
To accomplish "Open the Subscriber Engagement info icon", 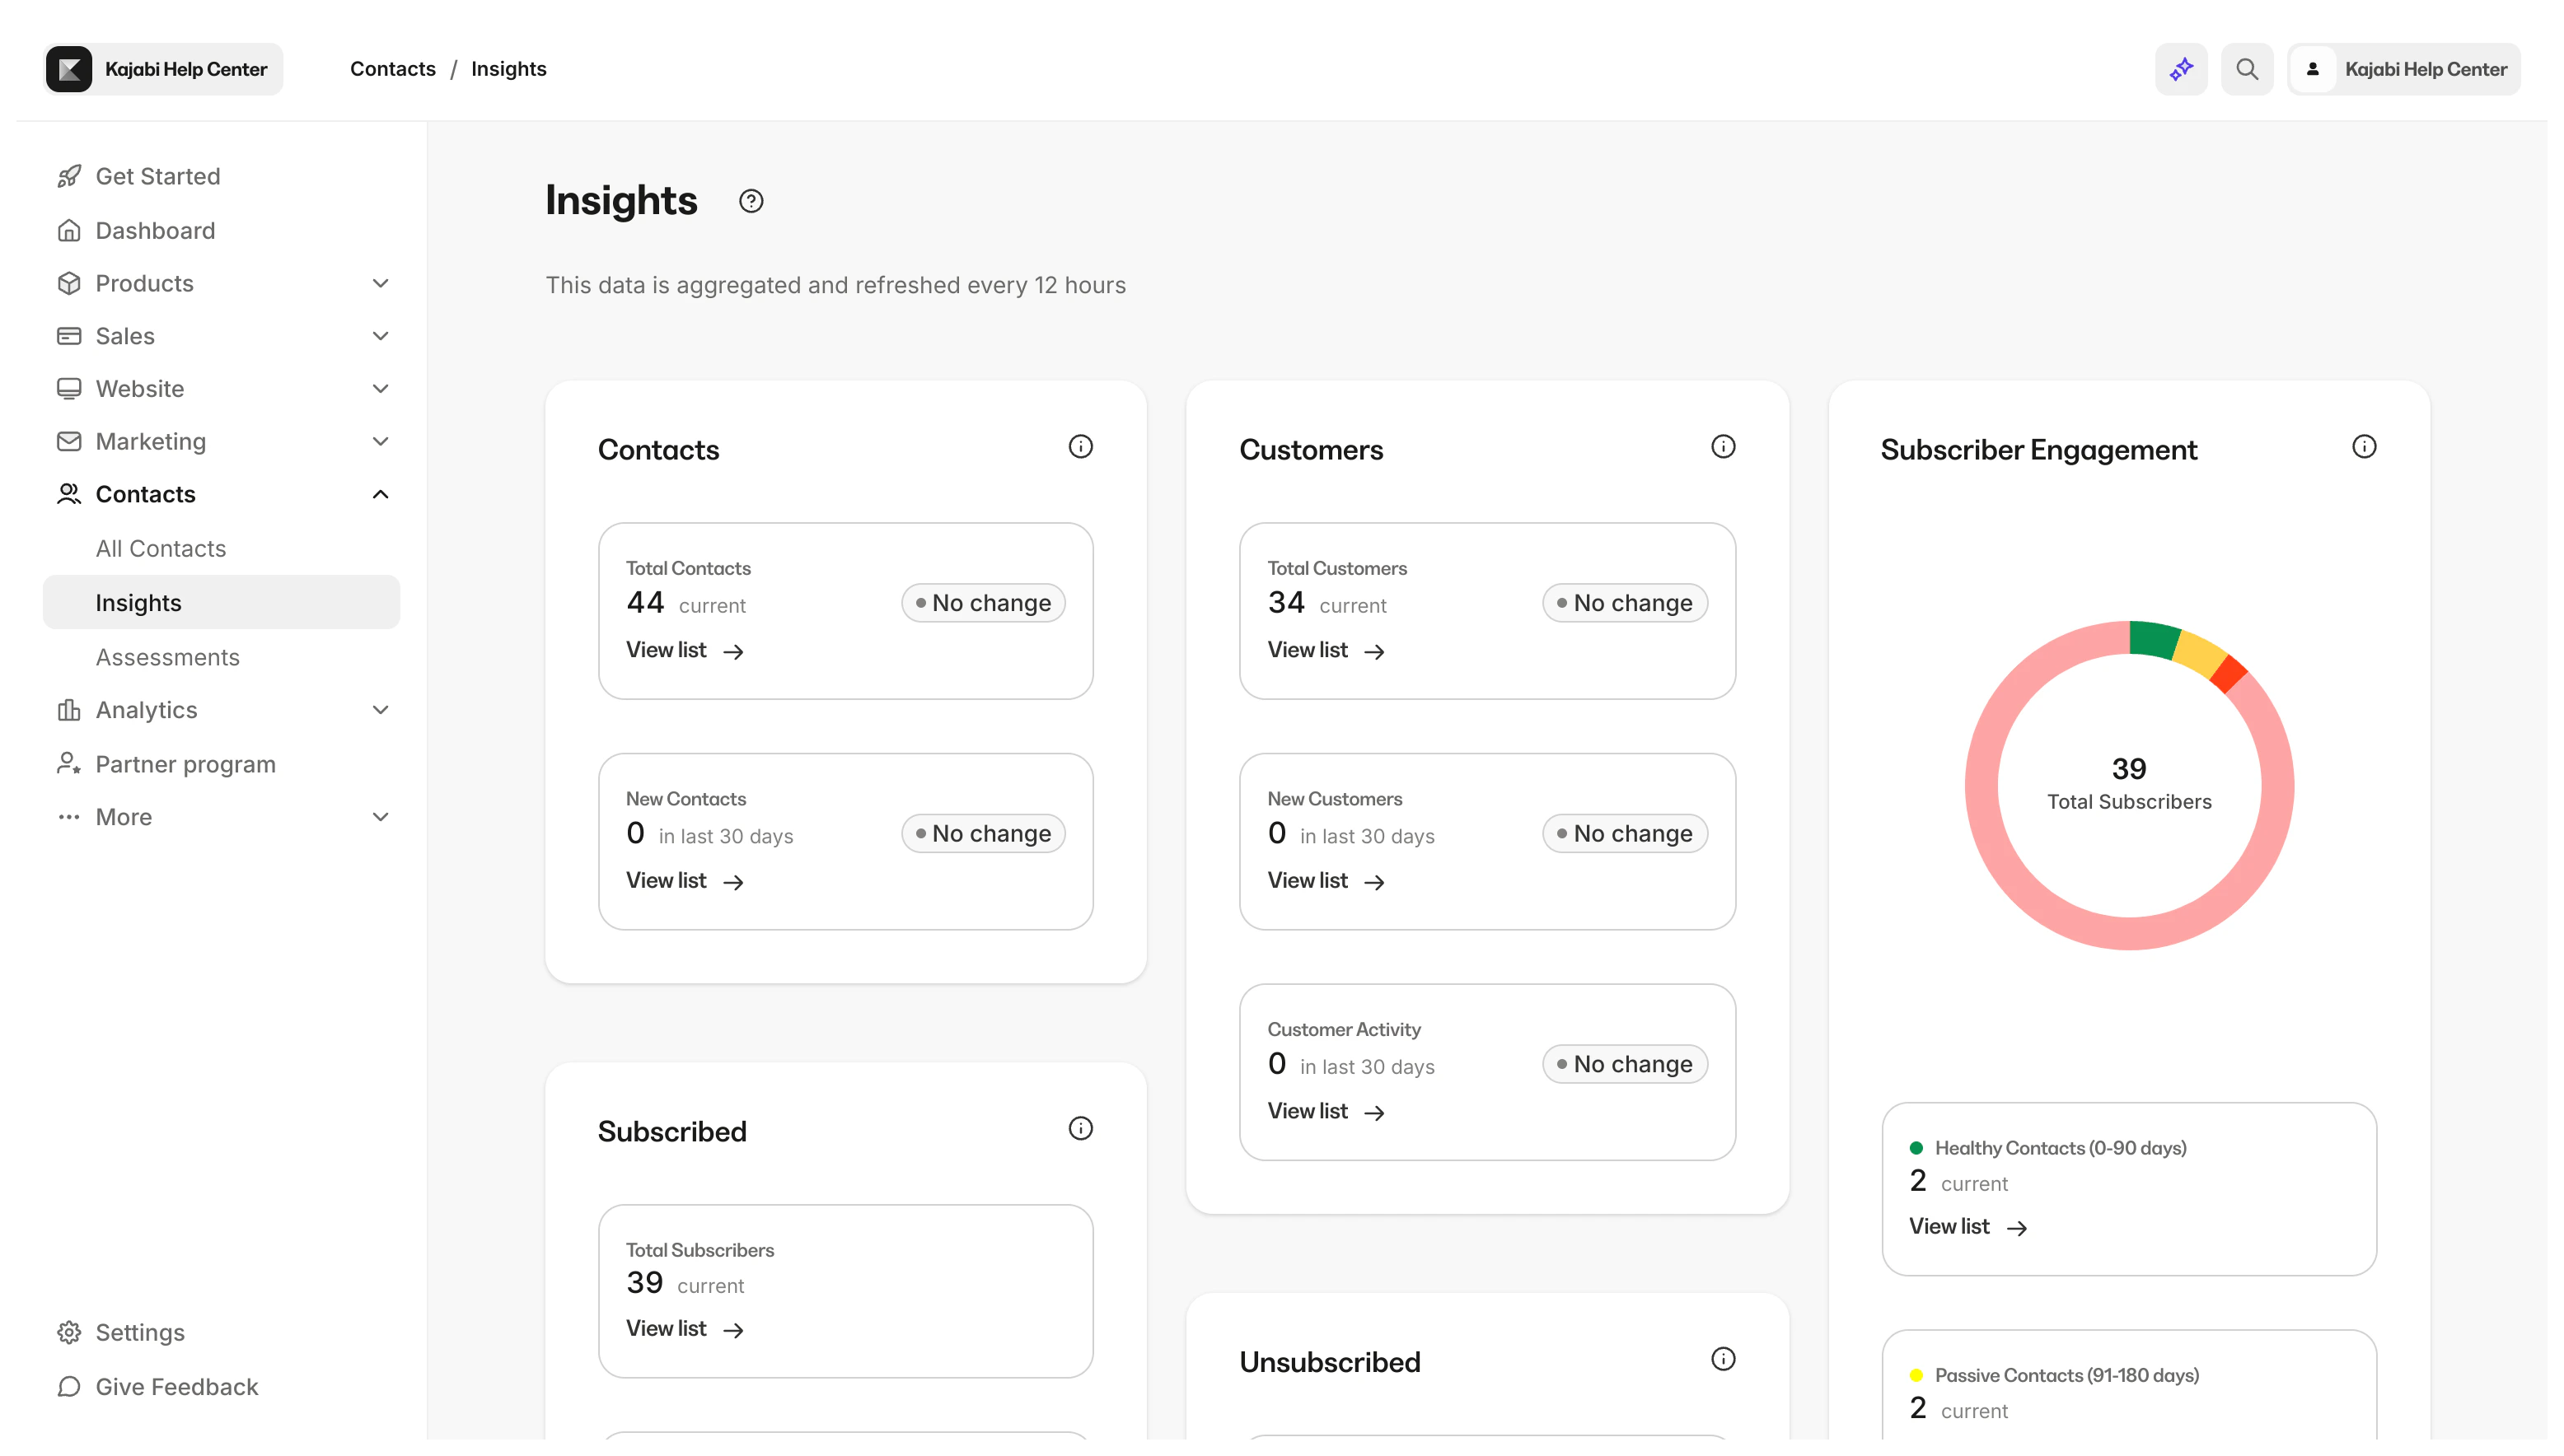I will pyautogui.click(x=2365, y=446).
